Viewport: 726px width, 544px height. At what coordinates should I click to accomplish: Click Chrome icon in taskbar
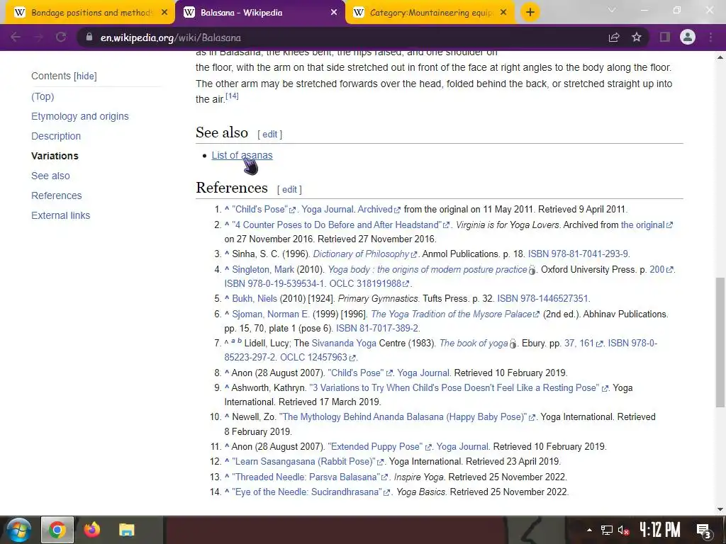click(57, 530)
